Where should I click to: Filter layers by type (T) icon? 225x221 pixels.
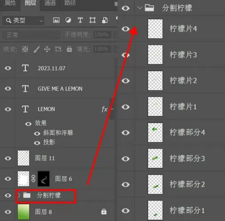(80, 20)
